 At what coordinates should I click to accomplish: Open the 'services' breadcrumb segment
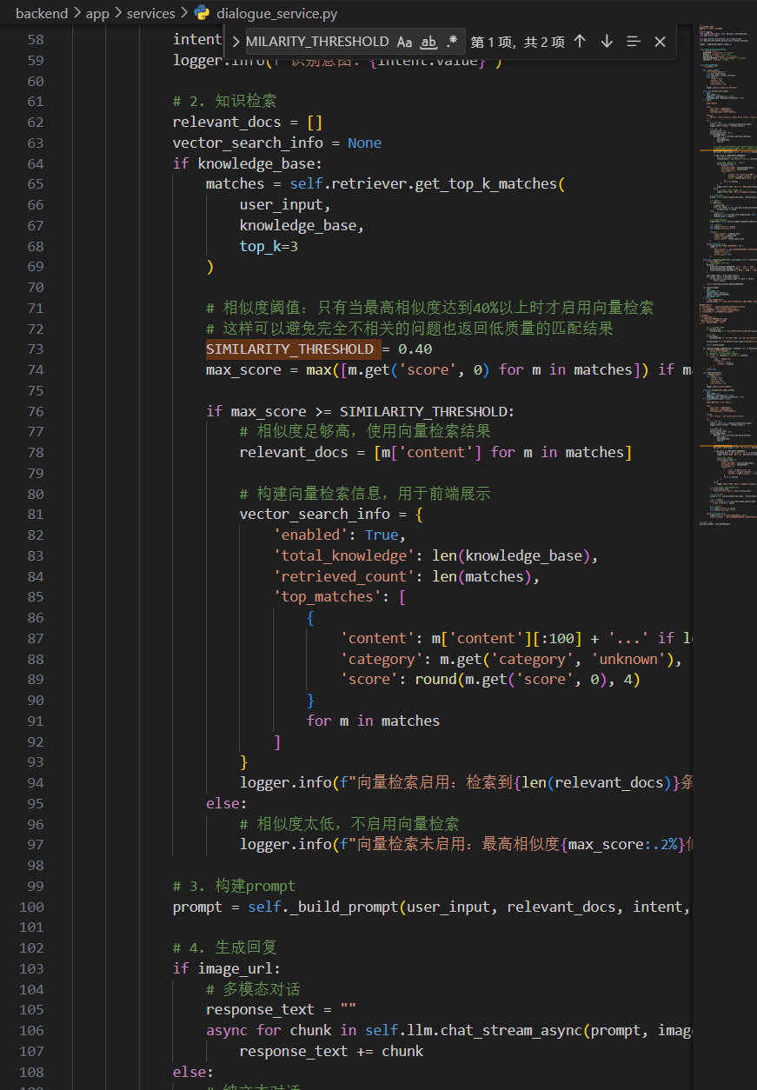tap(150, 14)
